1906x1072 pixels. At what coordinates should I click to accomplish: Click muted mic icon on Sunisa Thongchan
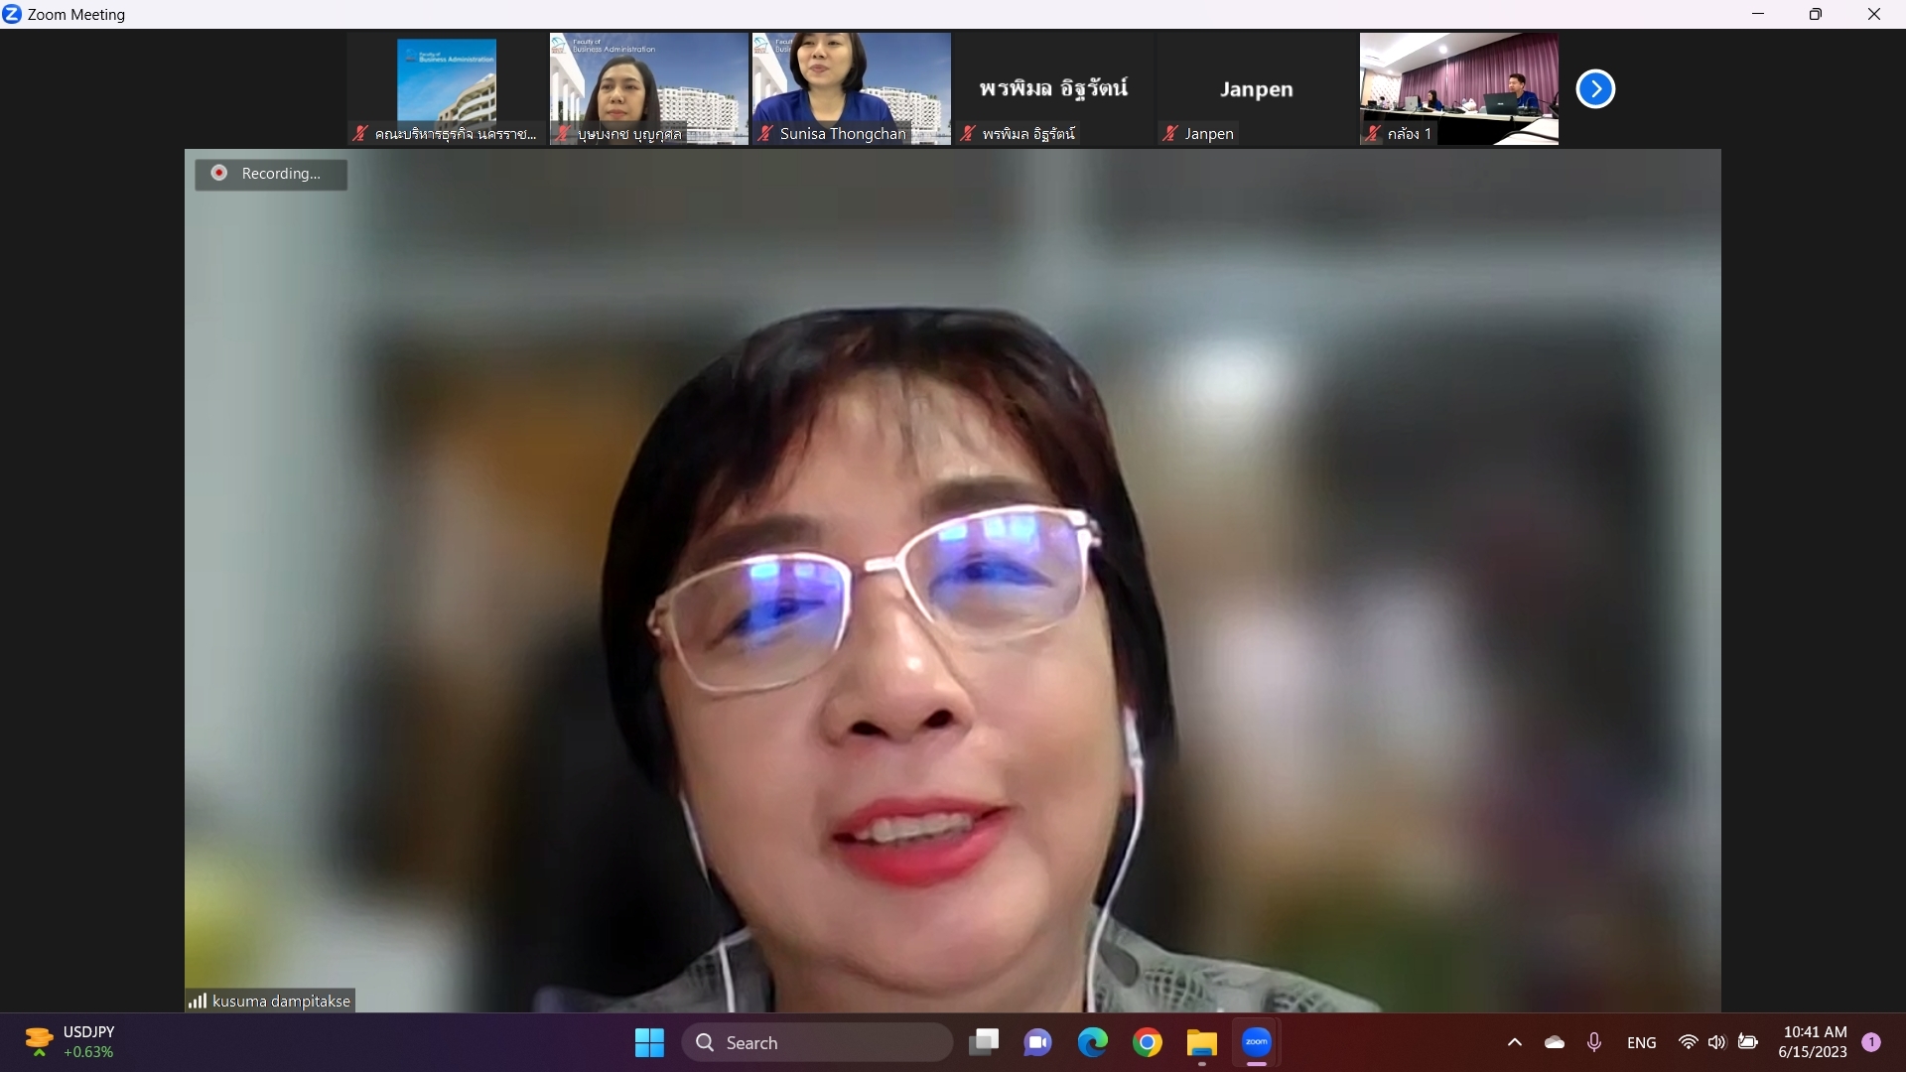765,134
